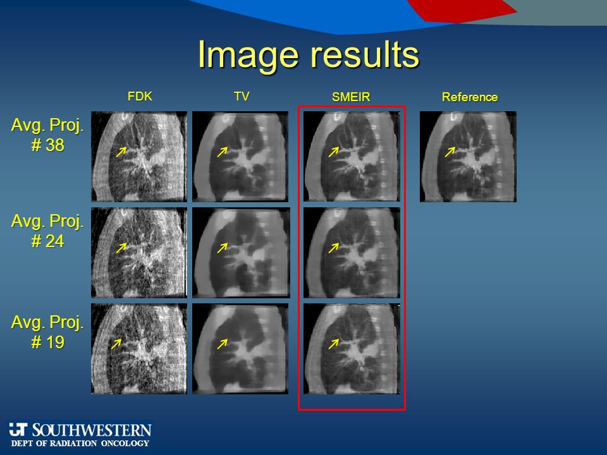The image size is (607, 455).
Task: Pick the FDK image for Avg. Proj. #19
Action: click(x=139, y=349)
